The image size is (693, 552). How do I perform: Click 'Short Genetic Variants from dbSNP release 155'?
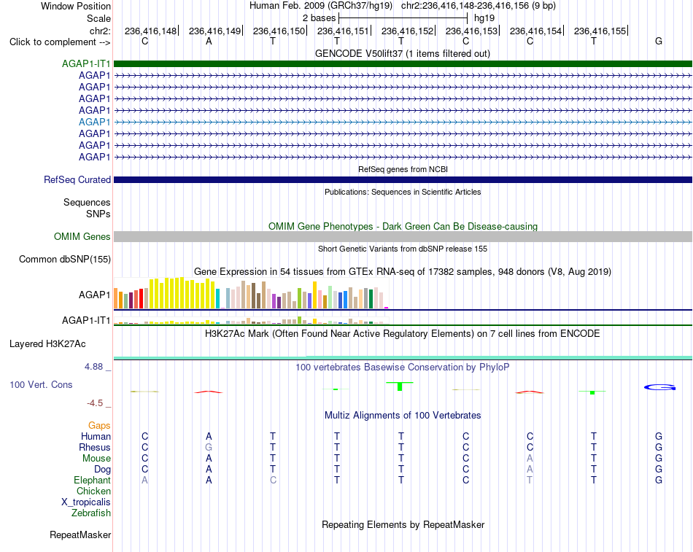click(x=403, y=249)
